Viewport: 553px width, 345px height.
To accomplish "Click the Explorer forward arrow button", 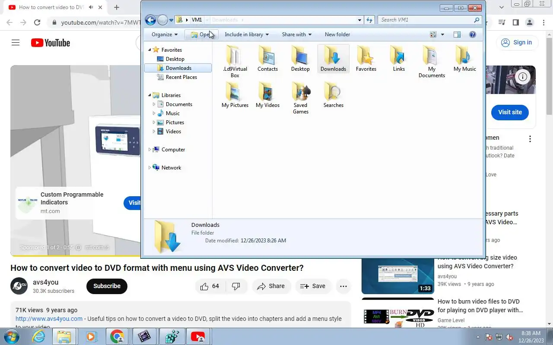I will [162, 20].
